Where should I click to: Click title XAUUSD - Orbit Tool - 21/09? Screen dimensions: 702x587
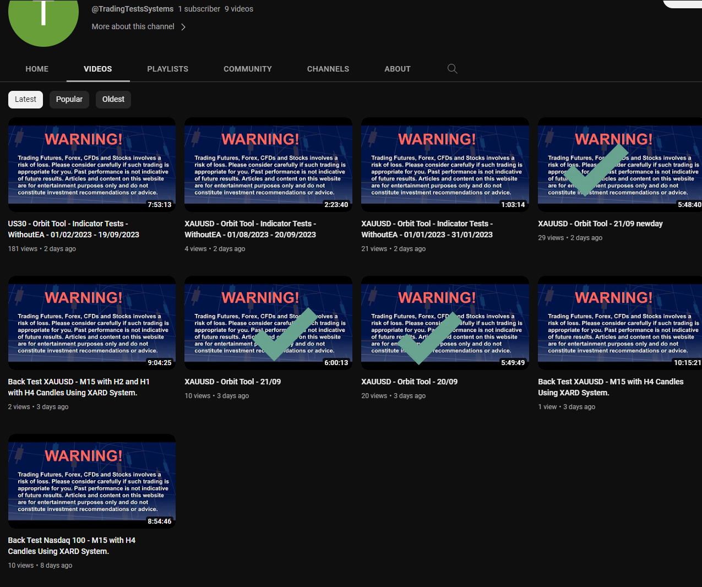pos(233,382)
